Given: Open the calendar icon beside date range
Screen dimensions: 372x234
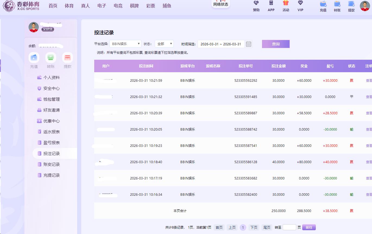Looking at the screenshot, I should coord(248,44).
